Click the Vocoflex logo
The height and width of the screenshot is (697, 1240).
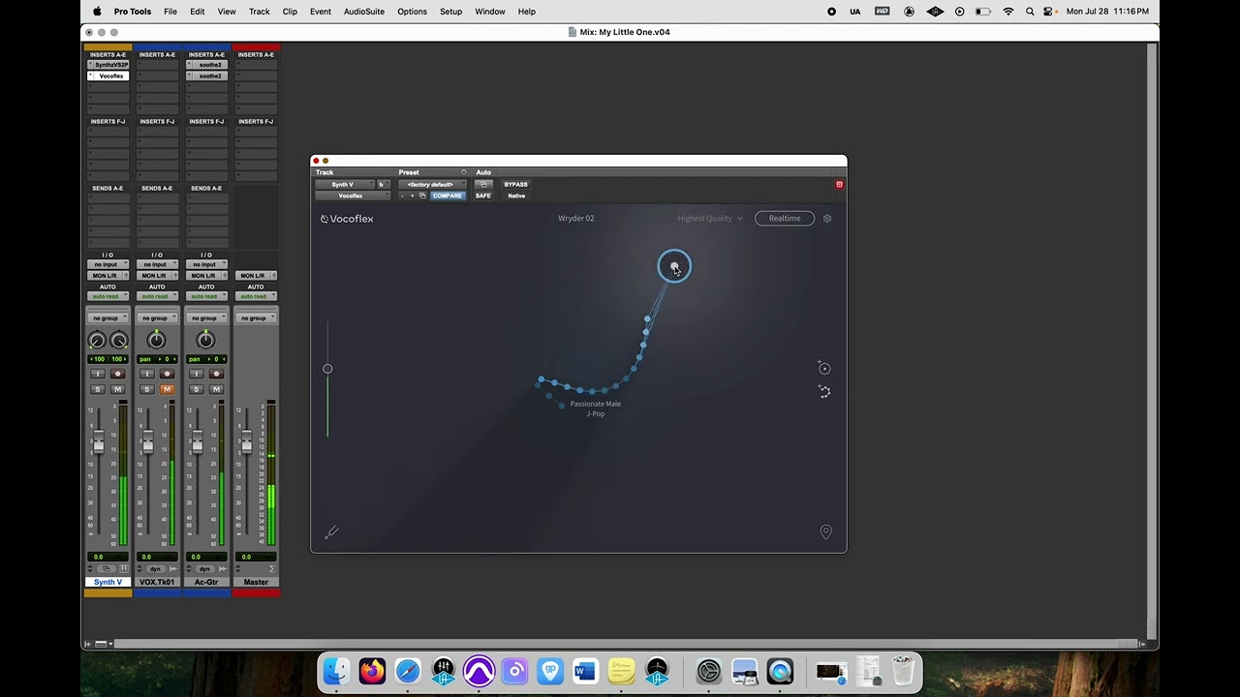pos(347,219)
